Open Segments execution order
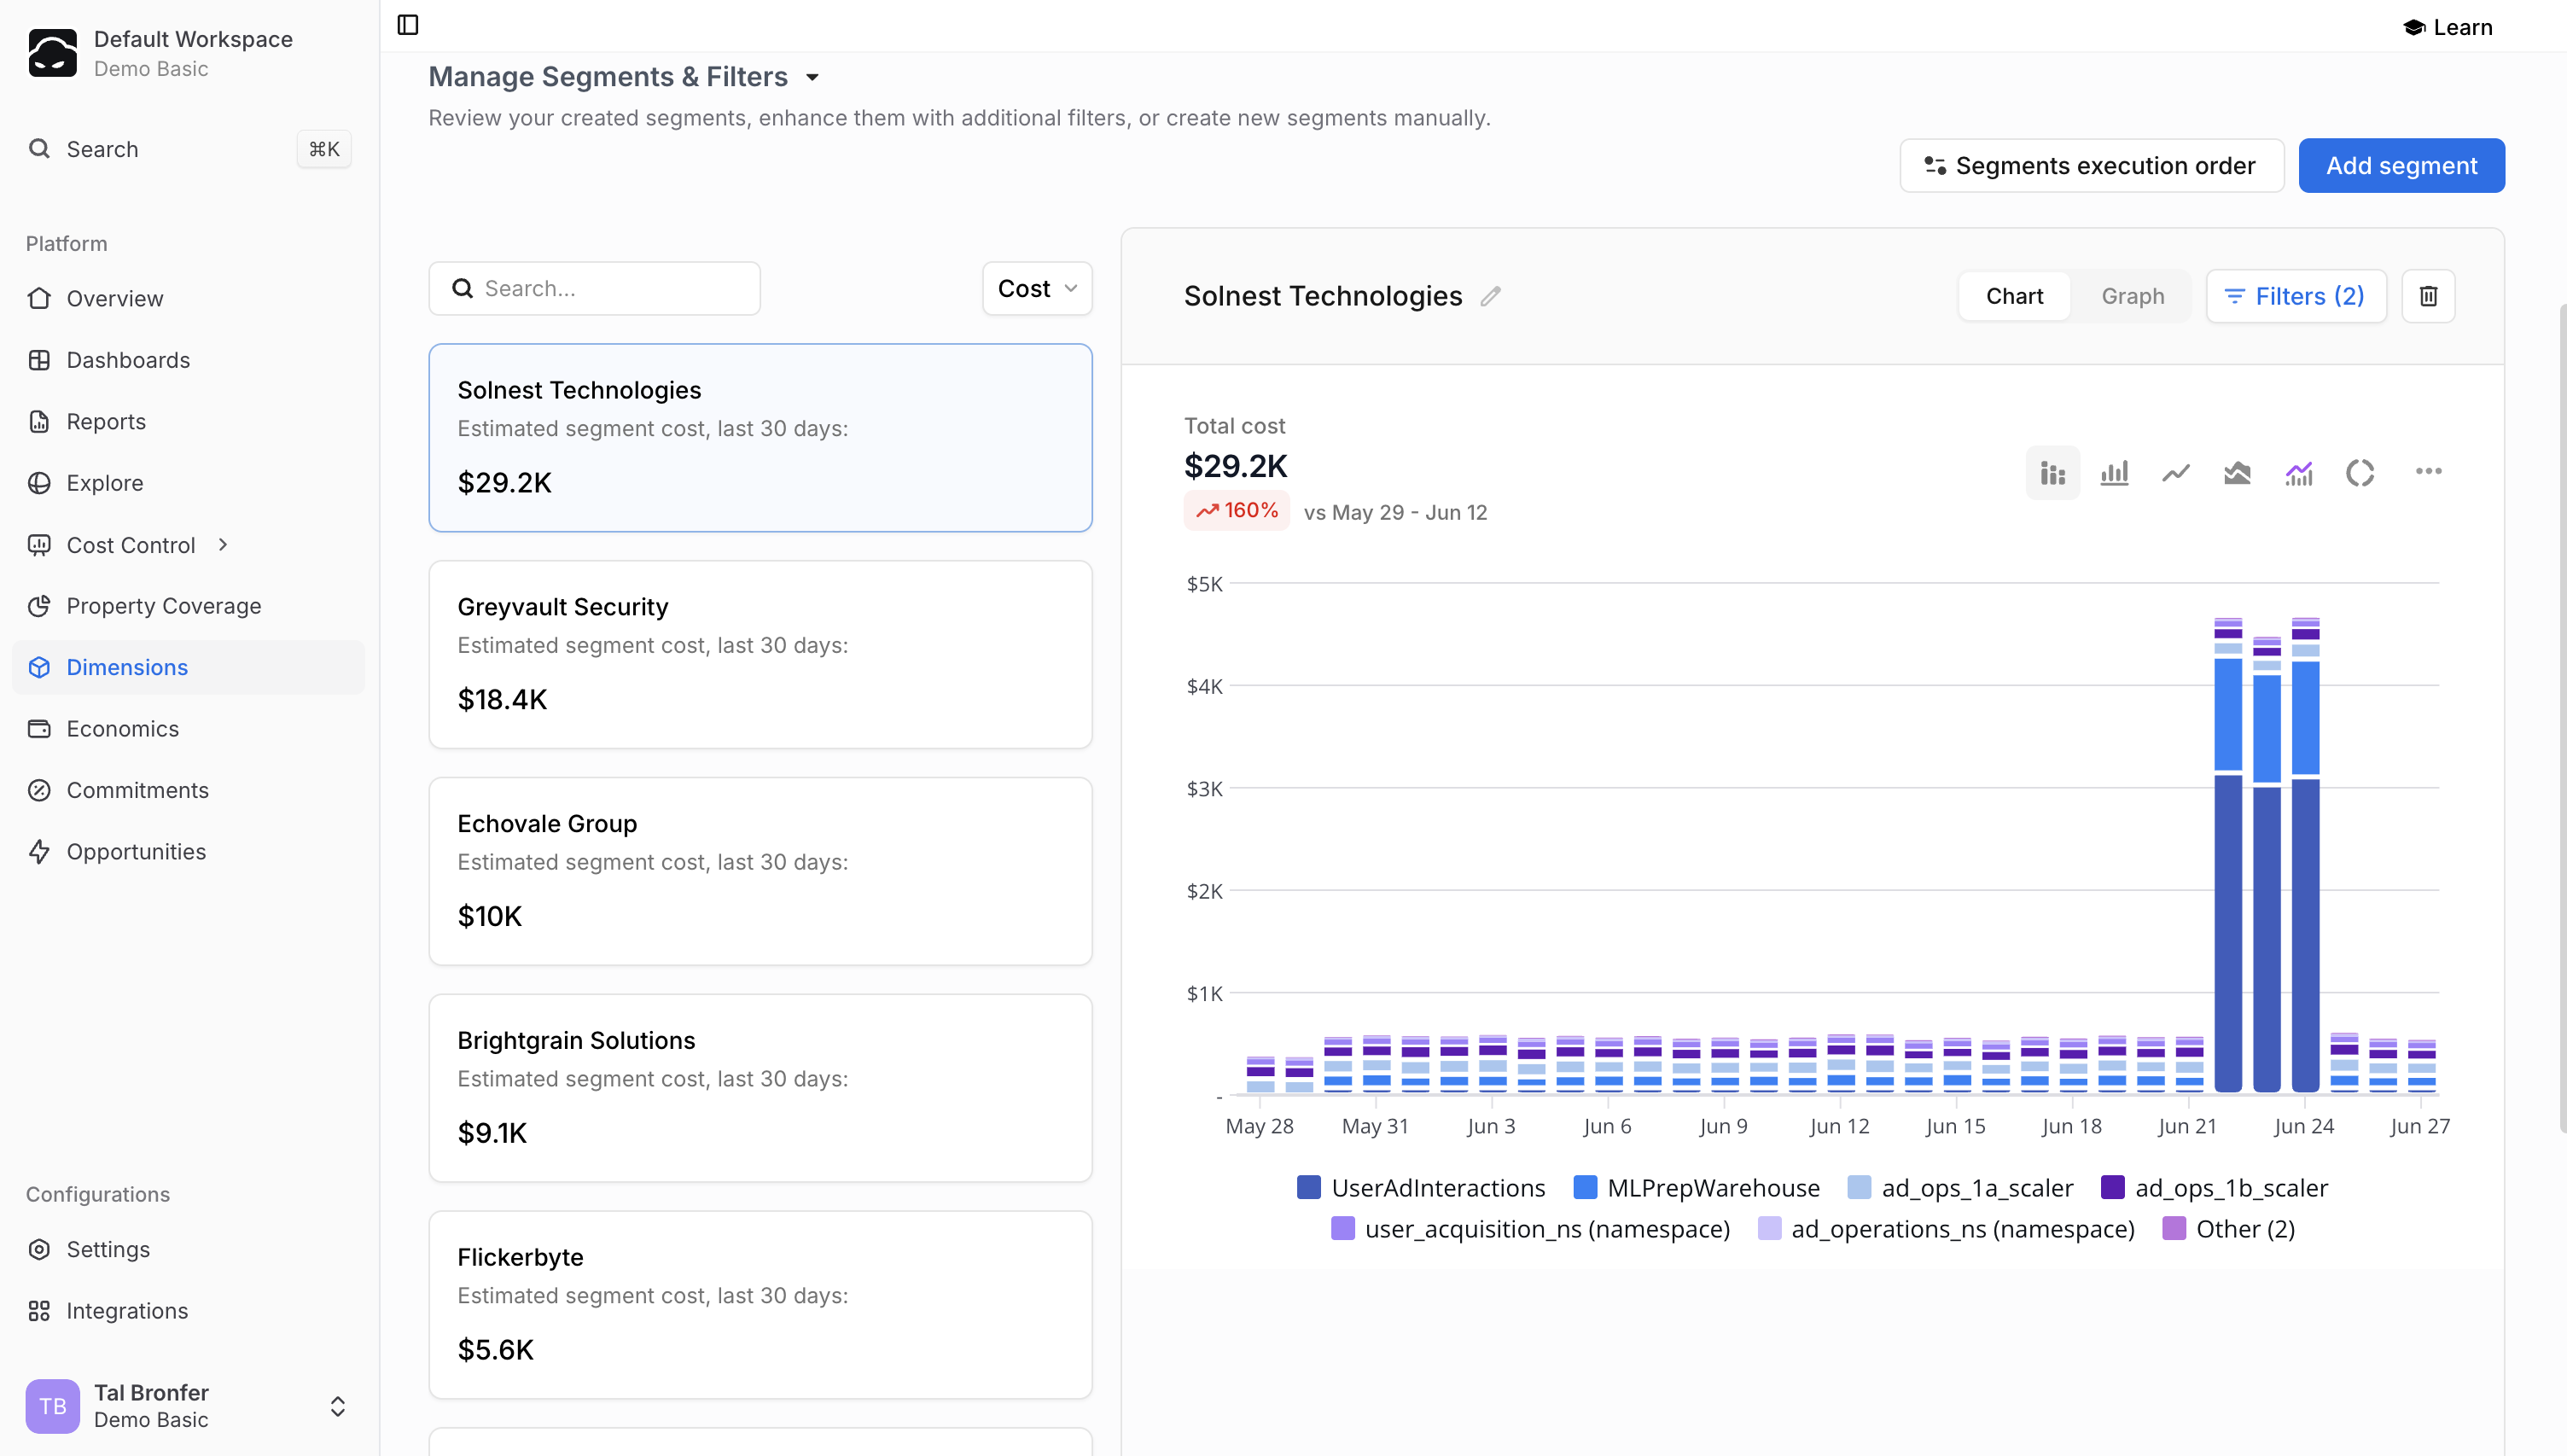Viewport: 2567px width, 1456px height. 2091,166
